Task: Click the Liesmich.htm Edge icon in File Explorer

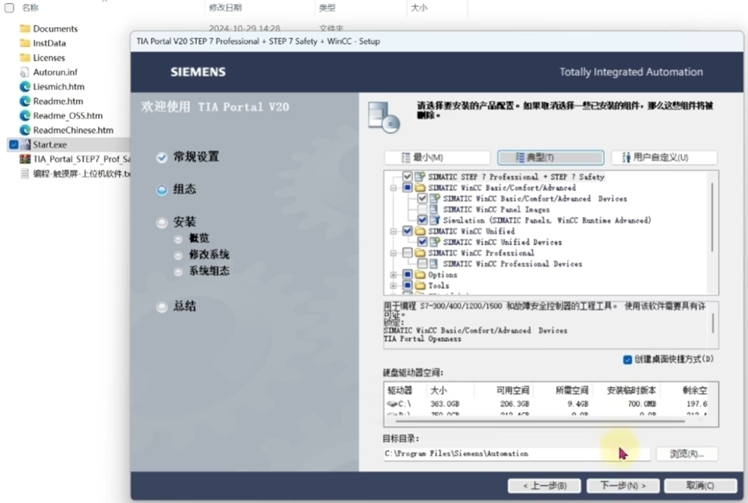Action: [x=25, y=87]
